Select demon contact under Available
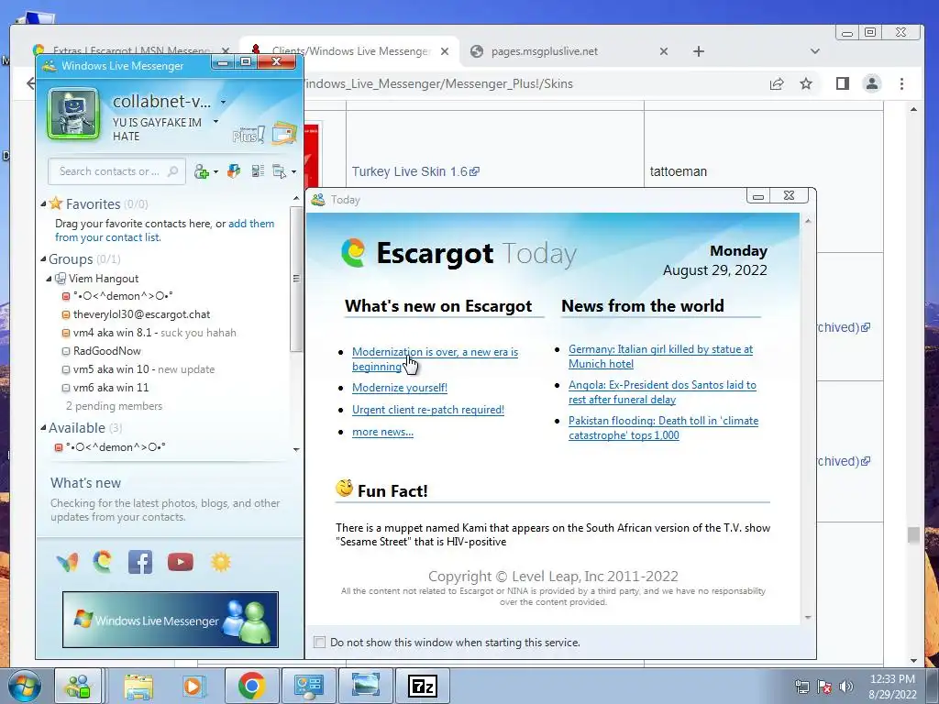Image resolution: width=939 pixels, height=704 pixels. tap(110, 447)
